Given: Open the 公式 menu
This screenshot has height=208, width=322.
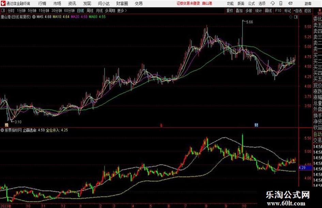Looking at the screenshot, I should pyautogui.click(x=251, y=3).
